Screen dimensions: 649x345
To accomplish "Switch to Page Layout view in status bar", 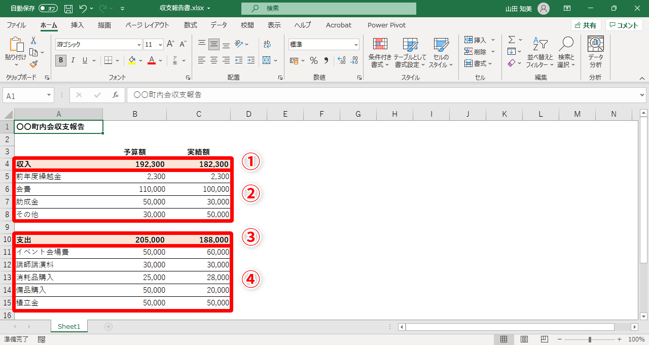I will pos(524,339).
